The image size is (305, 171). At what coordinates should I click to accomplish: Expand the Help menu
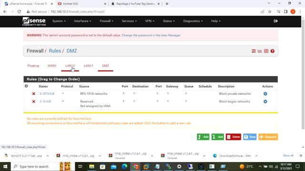point(216,21)
